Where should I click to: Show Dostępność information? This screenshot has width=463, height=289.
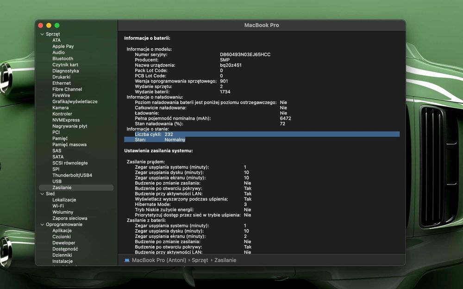(x=65, y=249)
